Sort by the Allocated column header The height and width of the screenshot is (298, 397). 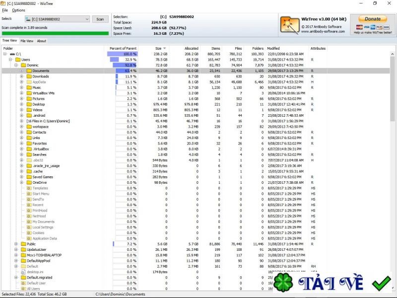pos(191,48)
